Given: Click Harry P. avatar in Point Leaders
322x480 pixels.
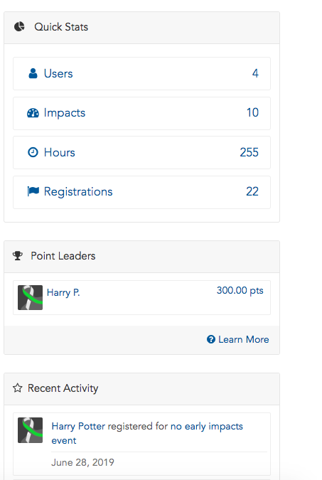Looking at the screenshot, I should 30,297.
